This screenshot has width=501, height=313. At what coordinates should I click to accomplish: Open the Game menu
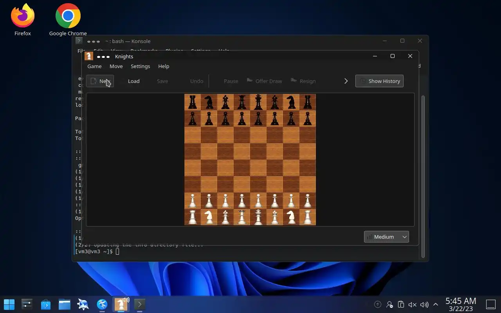(94, 66)
